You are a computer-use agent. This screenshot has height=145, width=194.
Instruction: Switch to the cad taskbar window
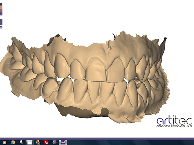[x=63, y=142]
